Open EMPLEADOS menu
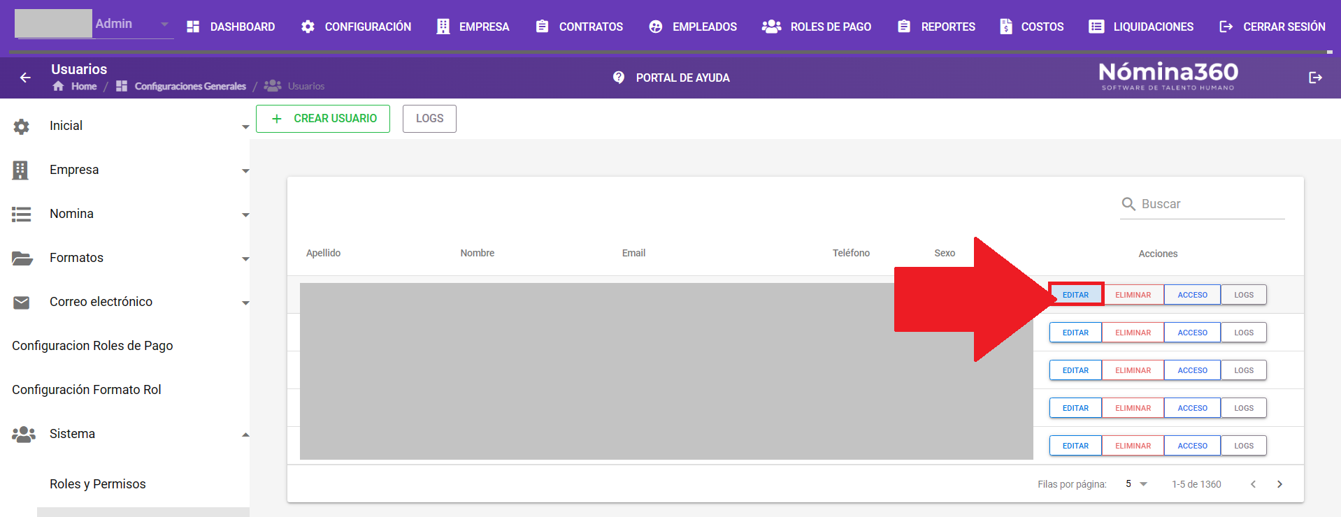The width and height of the screenshot is (1341, 517). pos(705,27)
